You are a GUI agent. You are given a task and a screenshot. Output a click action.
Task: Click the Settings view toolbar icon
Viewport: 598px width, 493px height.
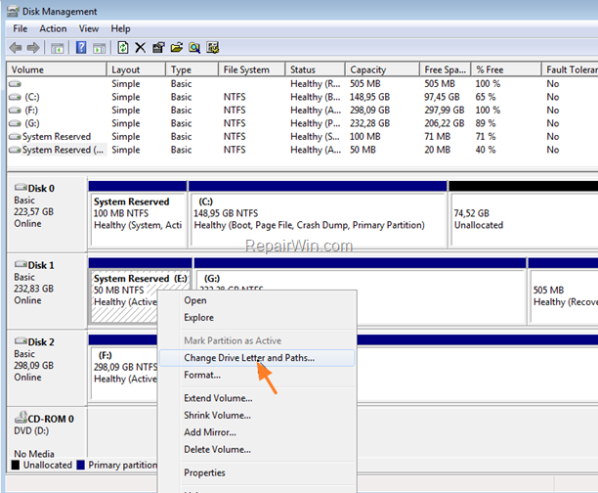pyautogui.click(x=212, y=48)
